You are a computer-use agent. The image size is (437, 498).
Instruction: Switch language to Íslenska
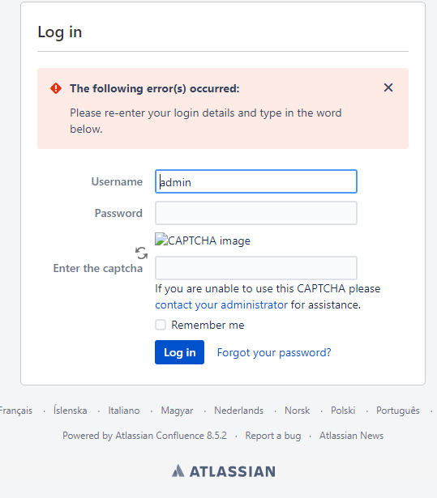[71, 411]
